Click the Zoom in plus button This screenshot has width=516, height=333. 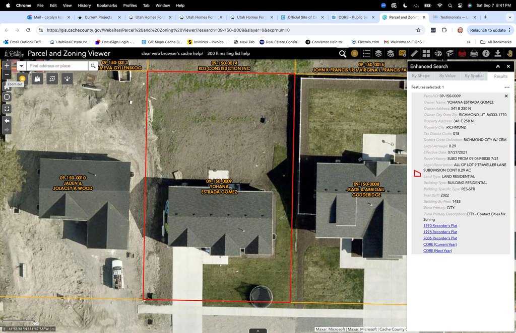point(7,65)
